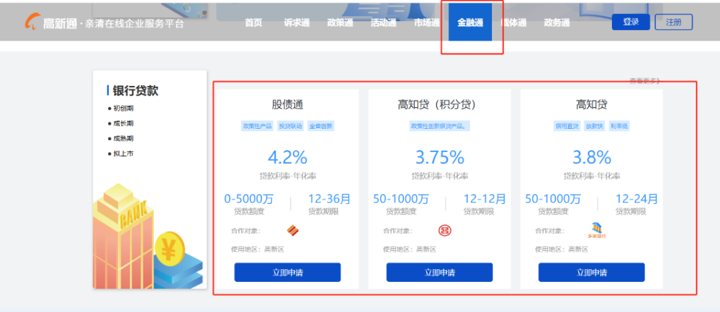Click the 政策性创新信贷产品 tag

439,126
